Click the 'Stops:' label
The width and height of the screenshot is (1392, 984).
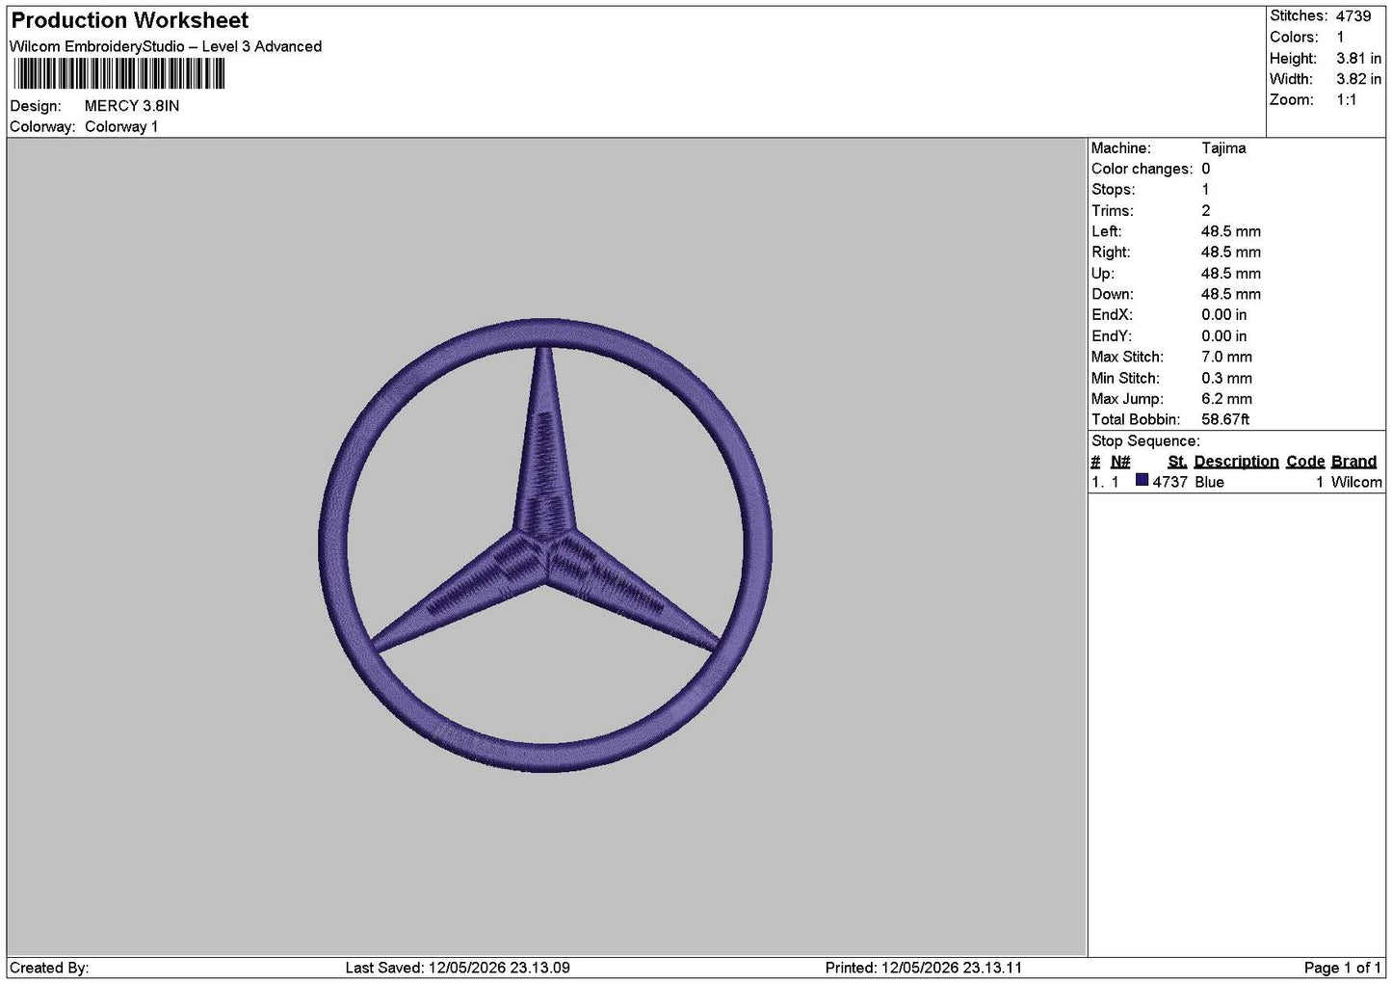(1113, 190)
